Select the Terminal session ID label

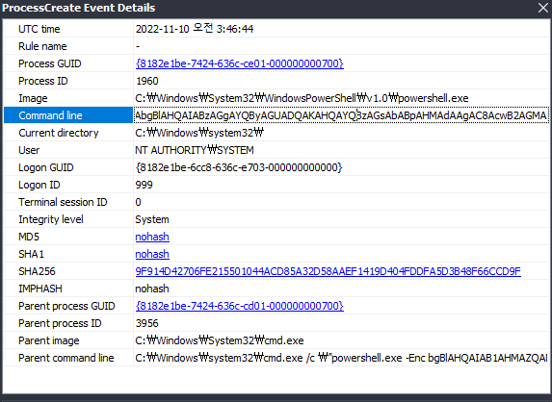63,202
